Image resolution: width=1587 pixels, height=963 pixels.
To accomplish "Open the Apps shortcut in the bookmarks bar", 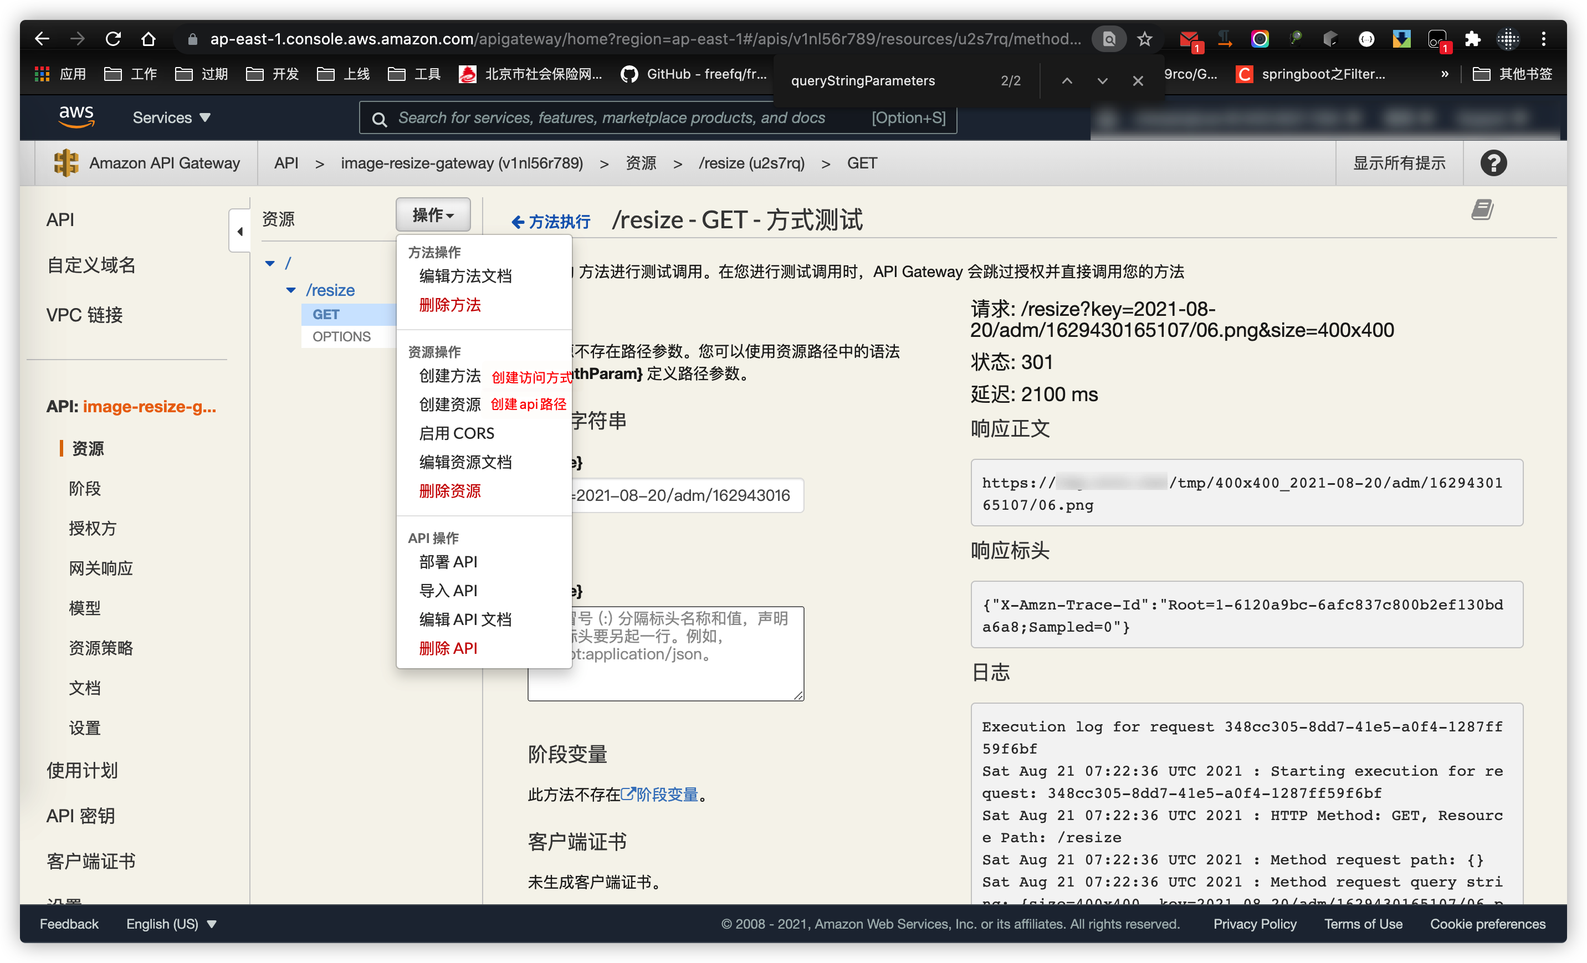I will [x=60, y=74].
